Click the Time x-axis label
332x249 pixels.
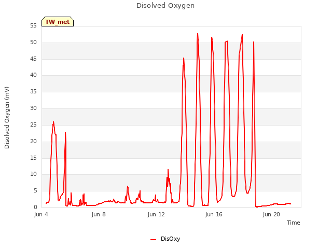click(293, 223)
